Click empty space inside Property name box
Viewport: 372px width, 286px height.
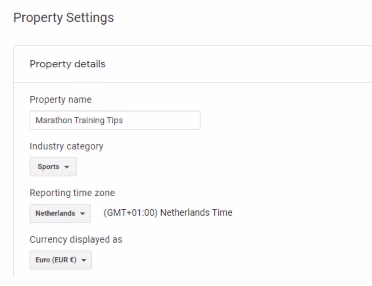click(161, 120)
